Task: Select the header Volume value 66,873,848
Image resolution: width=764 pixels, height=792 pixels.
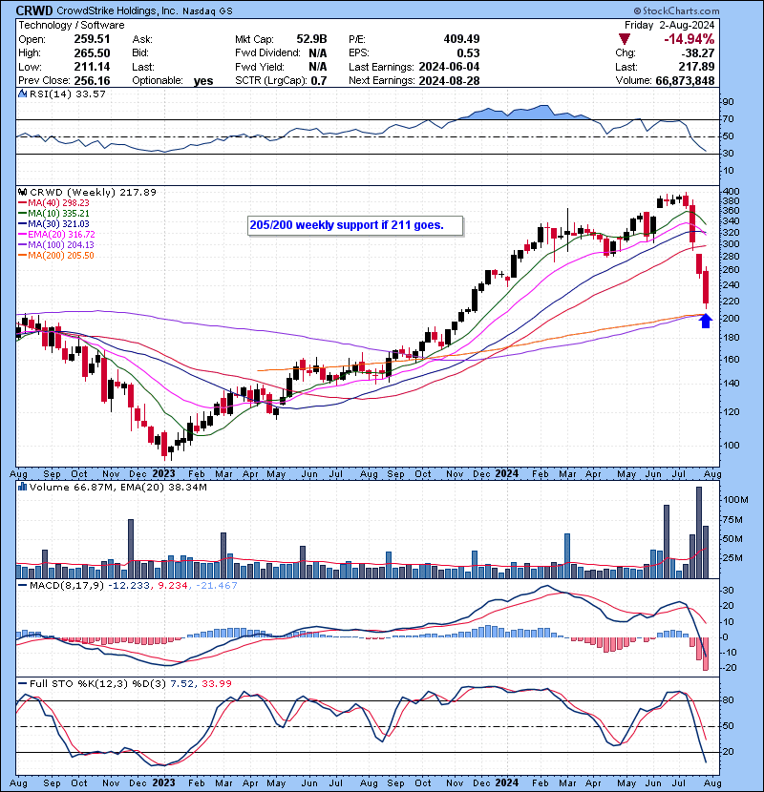Action: click(x=685, y=80)
